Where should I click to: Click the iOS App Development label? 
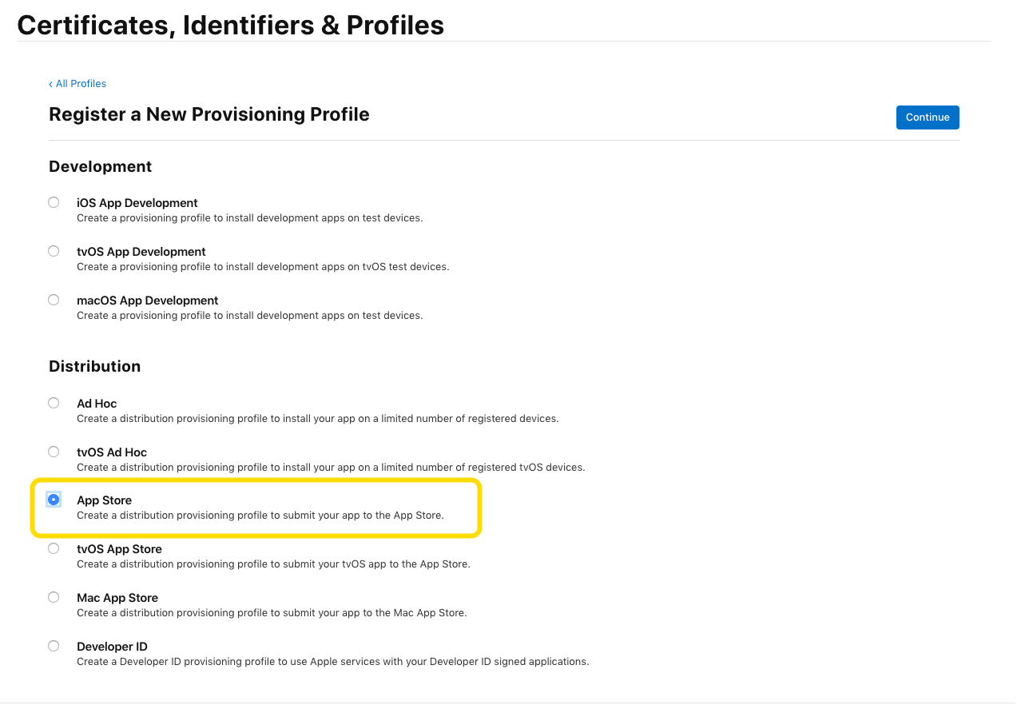pos(137,202)
